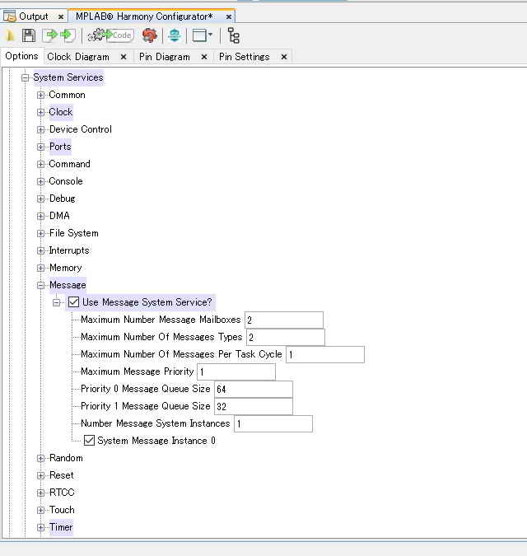Close the Pin Settings tab
Screen dimensions: 527x556
click(x=284, y=57)
